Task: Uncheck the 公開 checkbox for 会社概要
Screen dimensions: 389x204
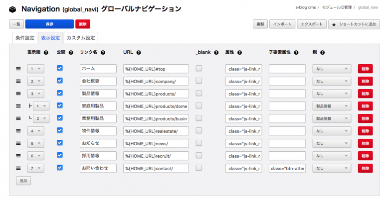Action: 60,81
